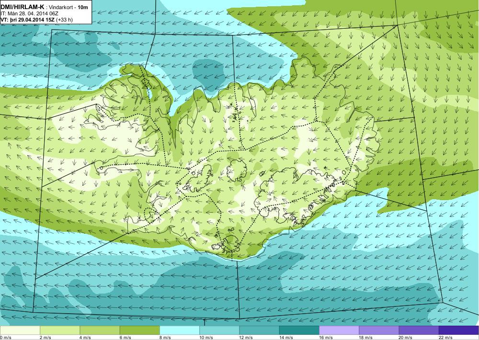
Task: Click the '2 m/s' legend label
Action: tap(46, 337)
